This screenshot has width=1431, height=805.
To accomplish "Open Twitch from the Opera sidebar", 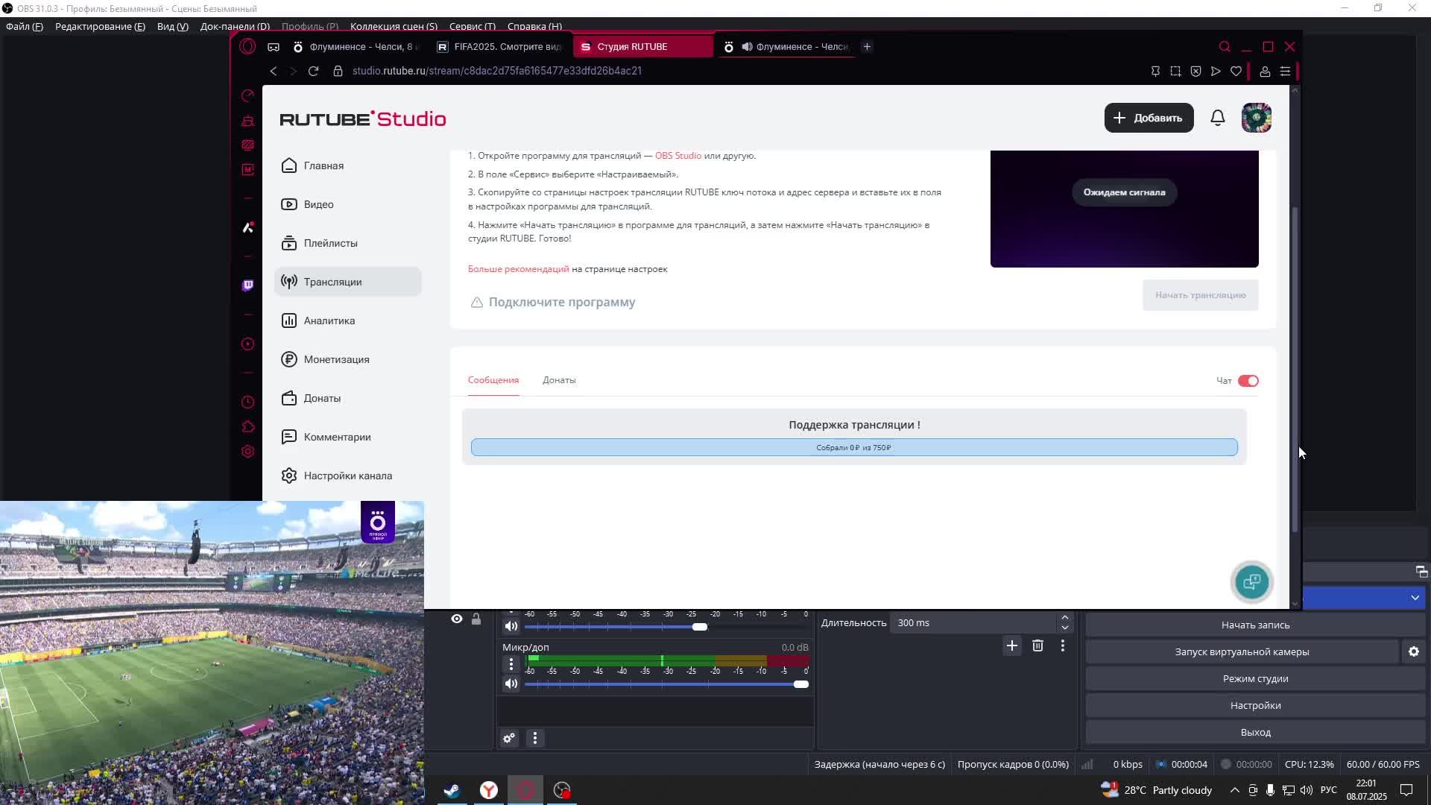I will tap(248, 285).
